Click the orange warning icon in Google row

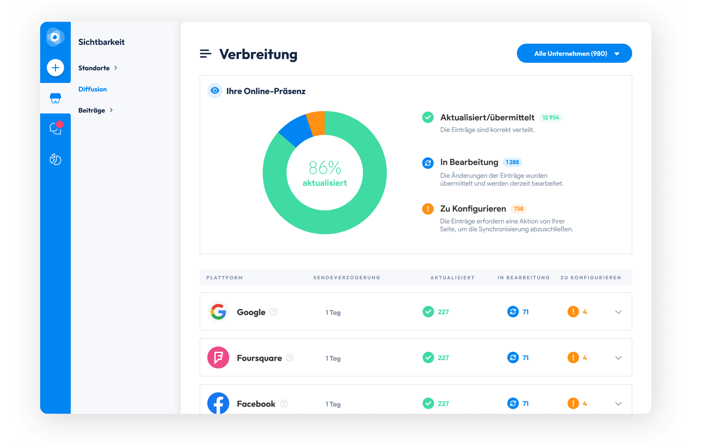pos(573,312)
